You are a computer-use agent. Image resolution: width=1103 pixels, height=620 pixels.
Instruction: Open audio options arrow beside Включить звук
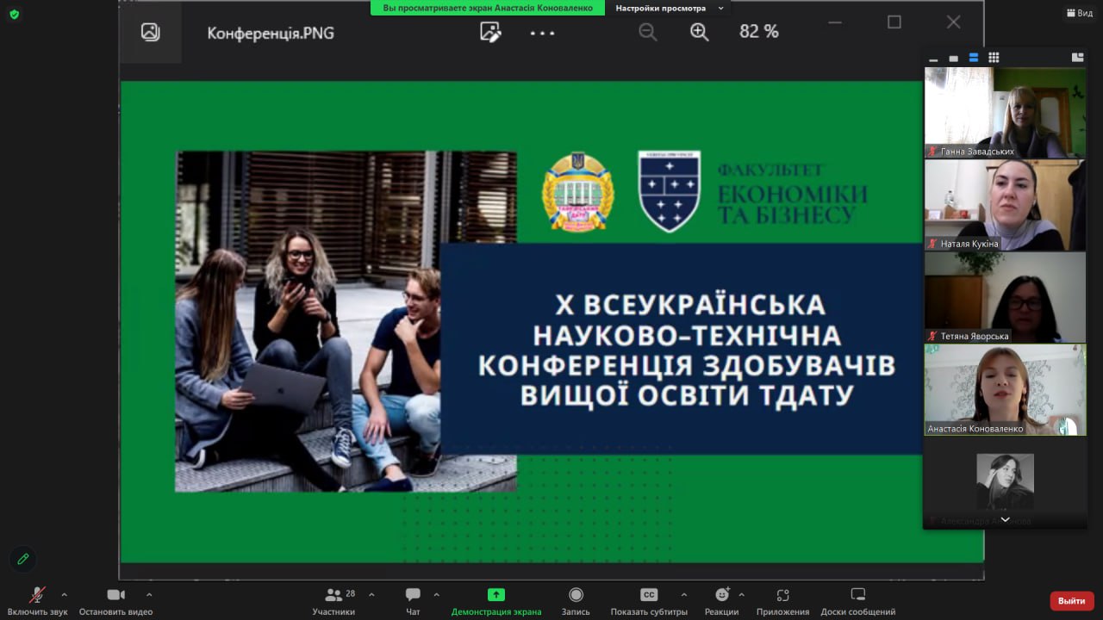(x=64, y=594)
